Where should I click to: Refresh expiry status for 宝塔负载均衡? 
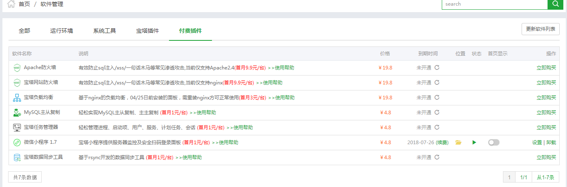(x=437, y=97)
